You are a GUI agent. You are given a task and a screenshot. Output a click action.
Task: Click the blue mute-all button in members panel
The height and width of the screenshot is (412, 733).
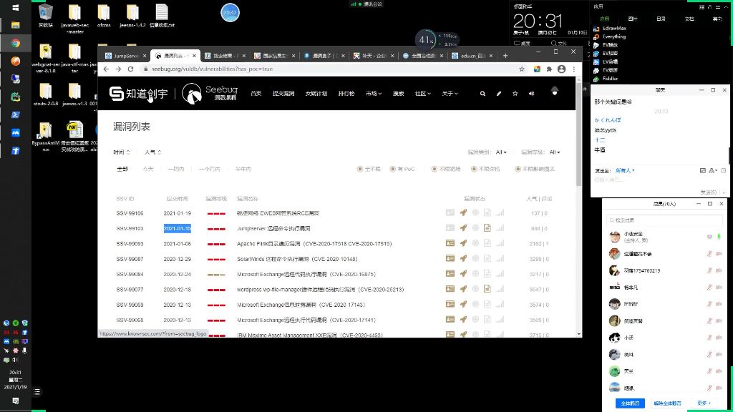630,403
